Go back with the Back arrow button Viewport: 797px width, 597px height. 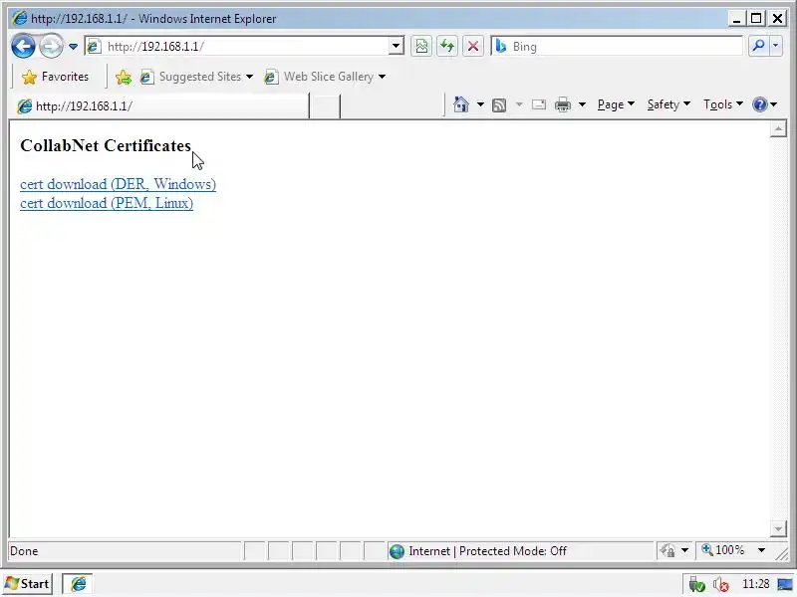pyautogui.click(x=23, y=47)
